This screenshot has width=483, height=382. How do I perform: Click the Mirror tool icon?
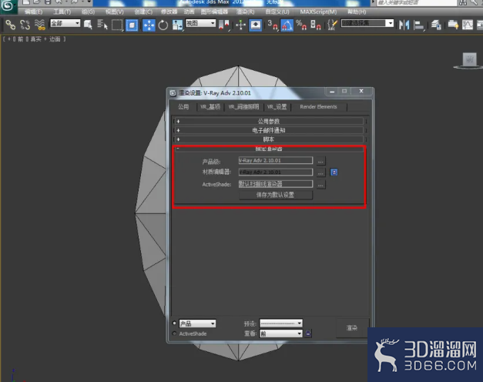(404, 25)
